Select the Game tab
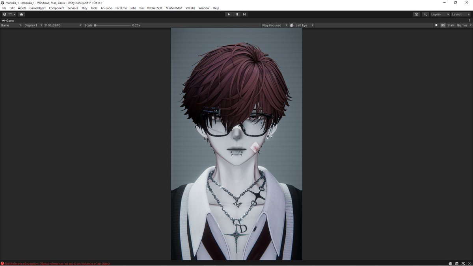This screenshot has width=473, height=266. click(x=8, y=20)
